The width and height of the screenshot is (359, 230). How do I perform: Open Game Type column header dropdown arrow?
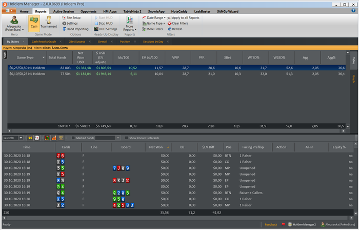(x=44, y=57)
